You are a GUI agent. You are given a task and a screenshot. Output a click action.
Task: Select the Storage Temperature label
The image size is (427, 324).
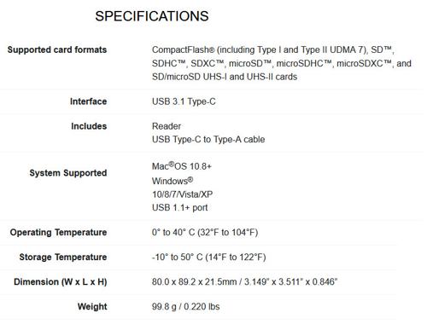coord(63,257)
